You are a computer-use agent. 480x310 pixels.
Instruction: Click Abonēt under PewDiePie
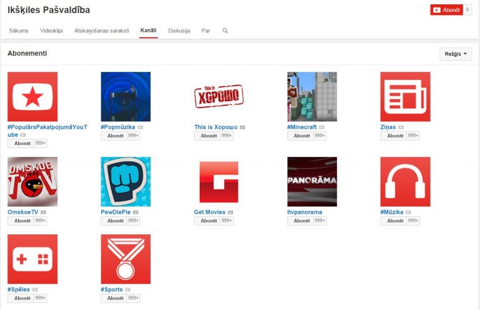pyautogui.click(x=114, y=221)
